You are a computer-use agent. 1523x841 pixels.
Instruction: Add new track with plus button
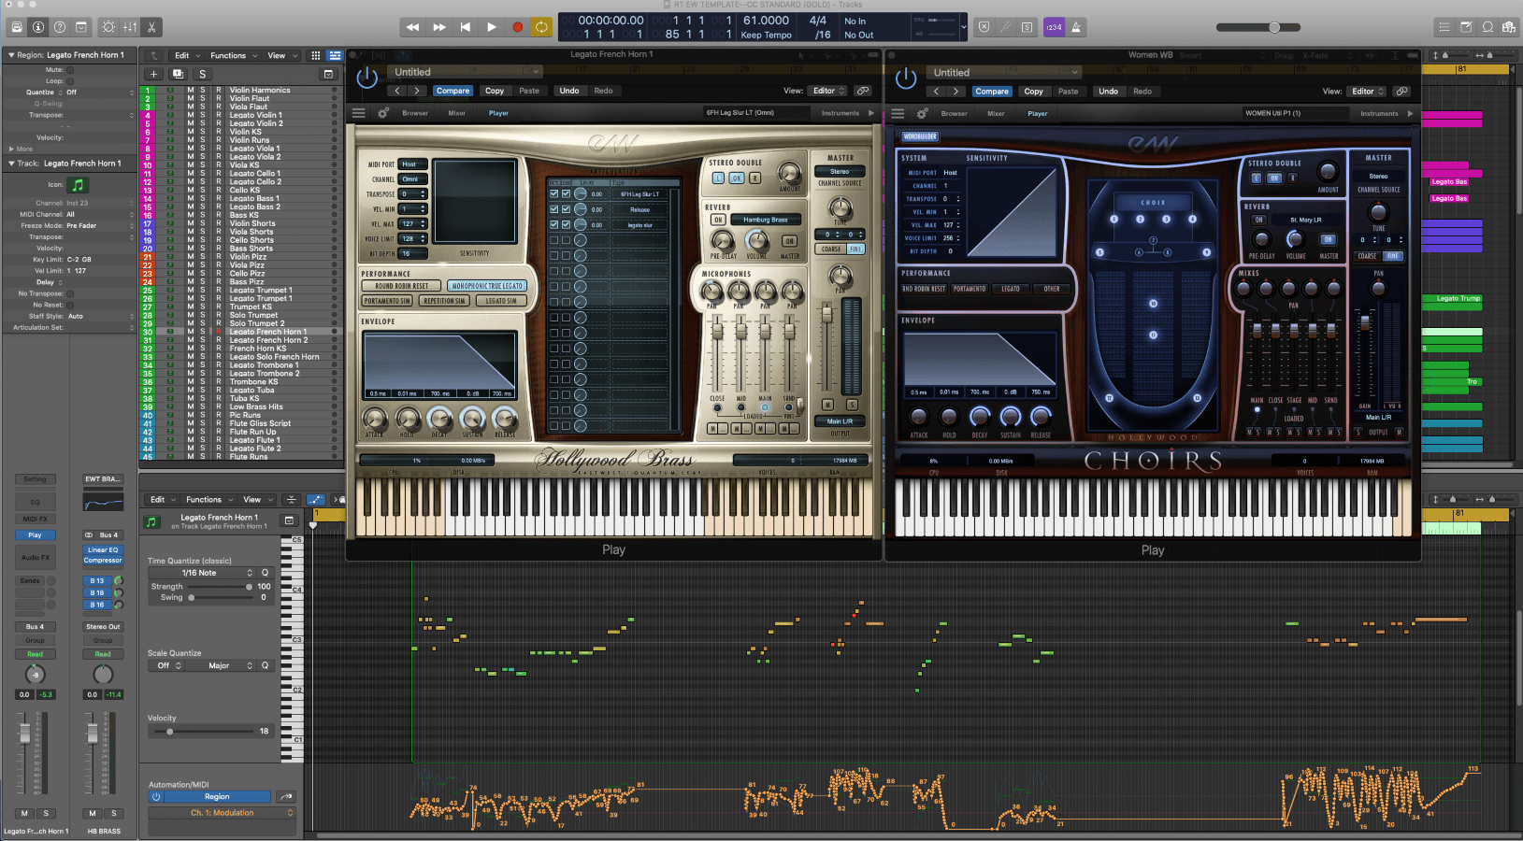pos(153,74)
